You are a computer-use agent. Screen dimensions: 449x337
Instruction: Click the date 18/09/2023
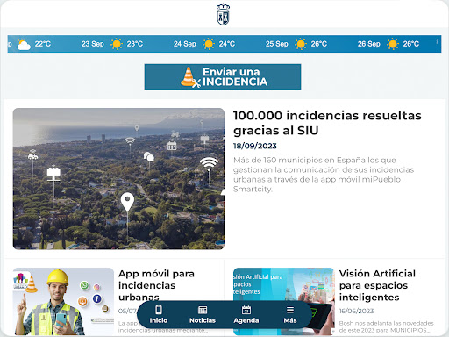point(255,146)
